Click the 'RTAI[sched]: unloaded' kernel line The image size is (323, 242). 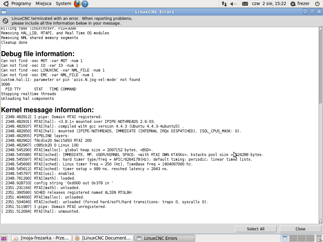(105, 202)
